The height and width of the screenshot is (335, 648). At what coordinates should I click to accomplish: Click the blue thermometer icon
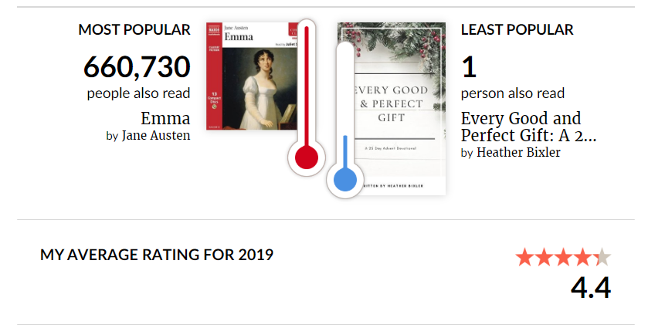pyautogui.click(x=345, y=120)
